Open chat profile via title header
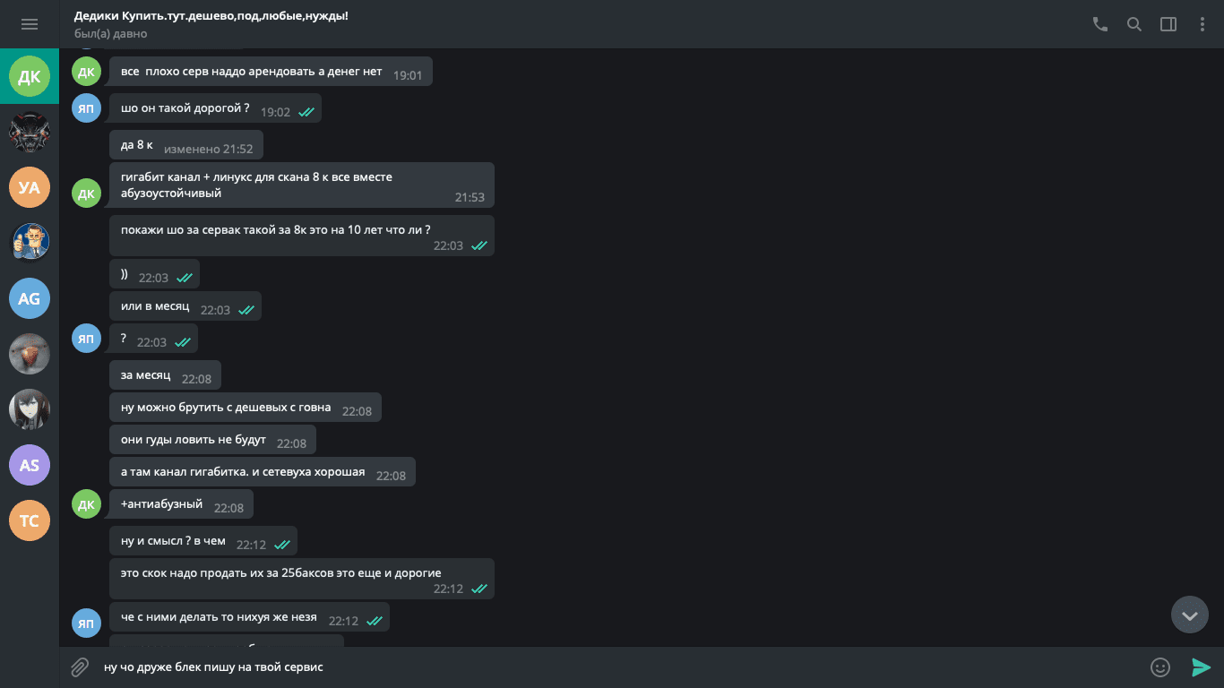This screenshot has width=1224, height=688. [211, 16]
